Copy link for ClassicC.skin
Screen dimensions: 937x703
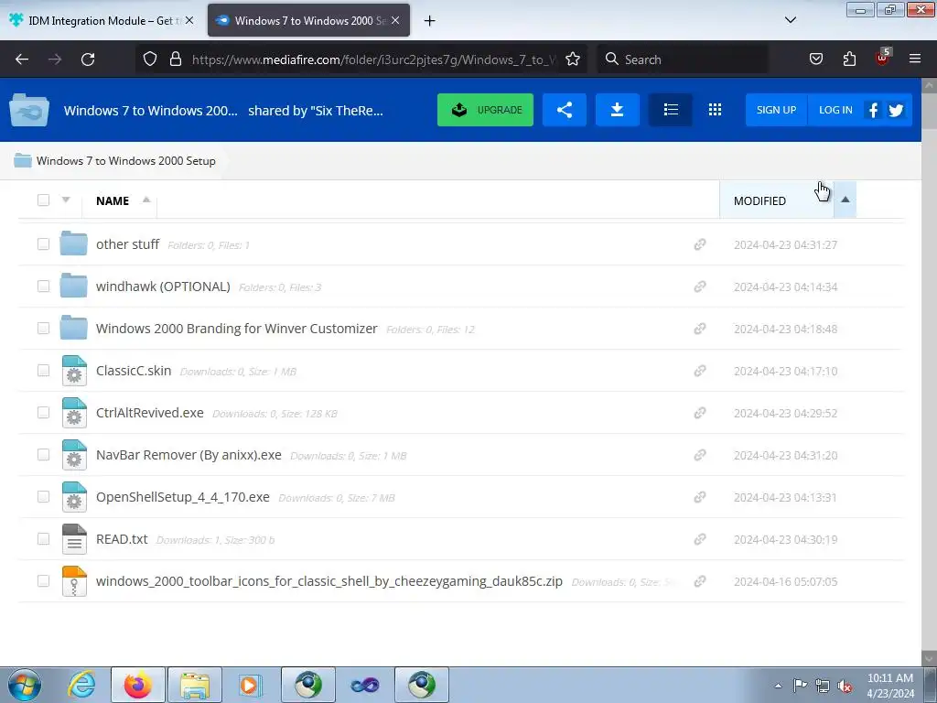pos(700,372)
